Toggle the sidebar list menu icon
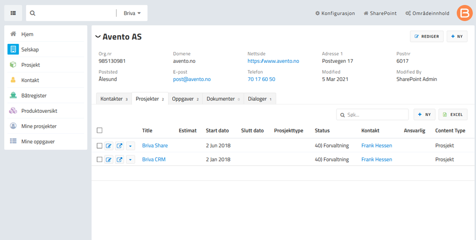The height and width of the screenshot is (240, 476). click(x=13, y=13)
